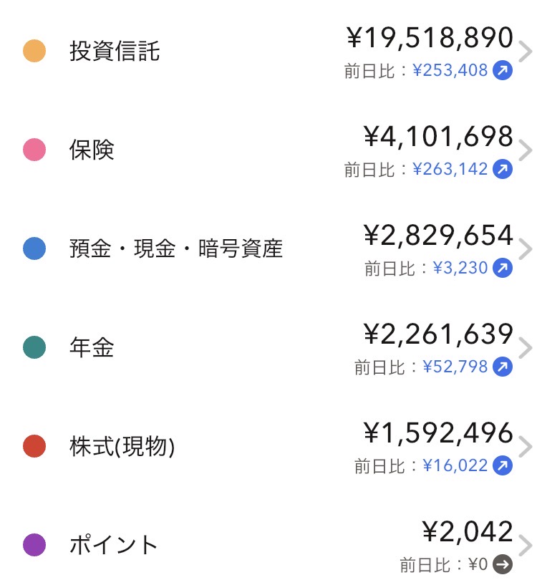The height and width of the screenshot is (585, 537).
Task: Select the orange 投資信託 color dot
Action: point(34,52)
